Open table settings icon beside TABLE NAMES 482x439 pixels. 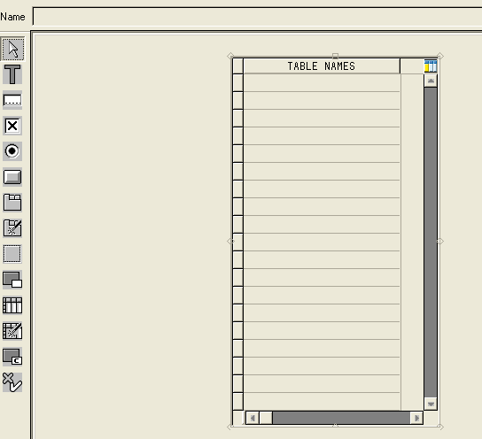pyautogui.click(x=431, y=66)
